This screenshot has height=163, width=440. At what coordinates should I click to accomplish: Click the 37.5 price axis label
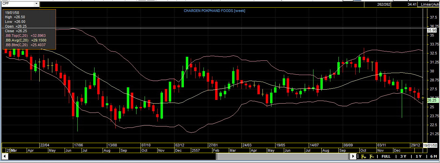(x=434, y=17)
